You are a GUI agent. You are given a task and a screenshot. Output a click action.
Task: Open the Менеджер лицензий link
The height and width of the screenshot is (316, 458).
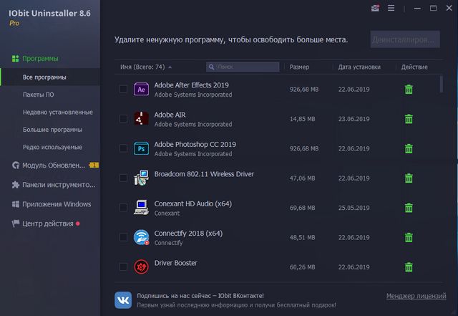tap(416, 295)
